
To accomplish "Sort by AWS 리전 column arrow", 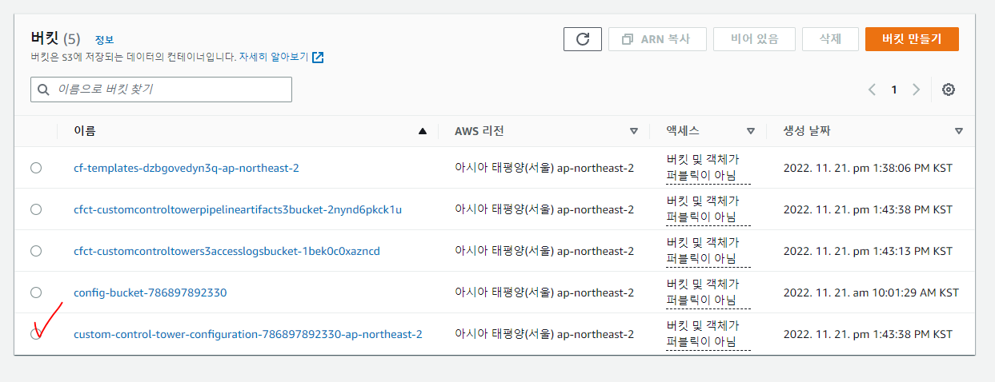I will (x=634, y=131).
